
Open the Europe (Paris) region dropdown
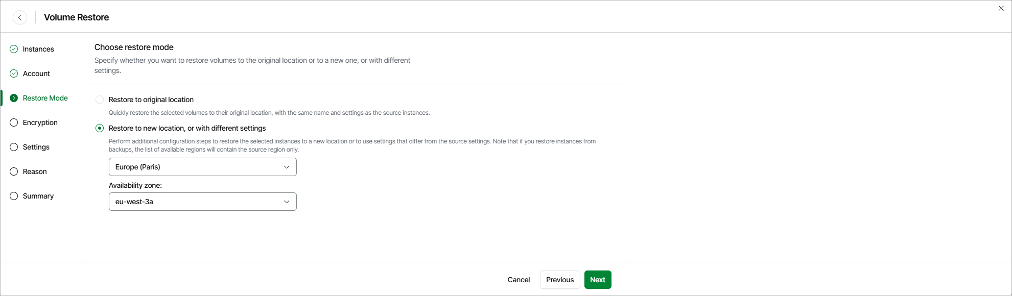point(202,167)
